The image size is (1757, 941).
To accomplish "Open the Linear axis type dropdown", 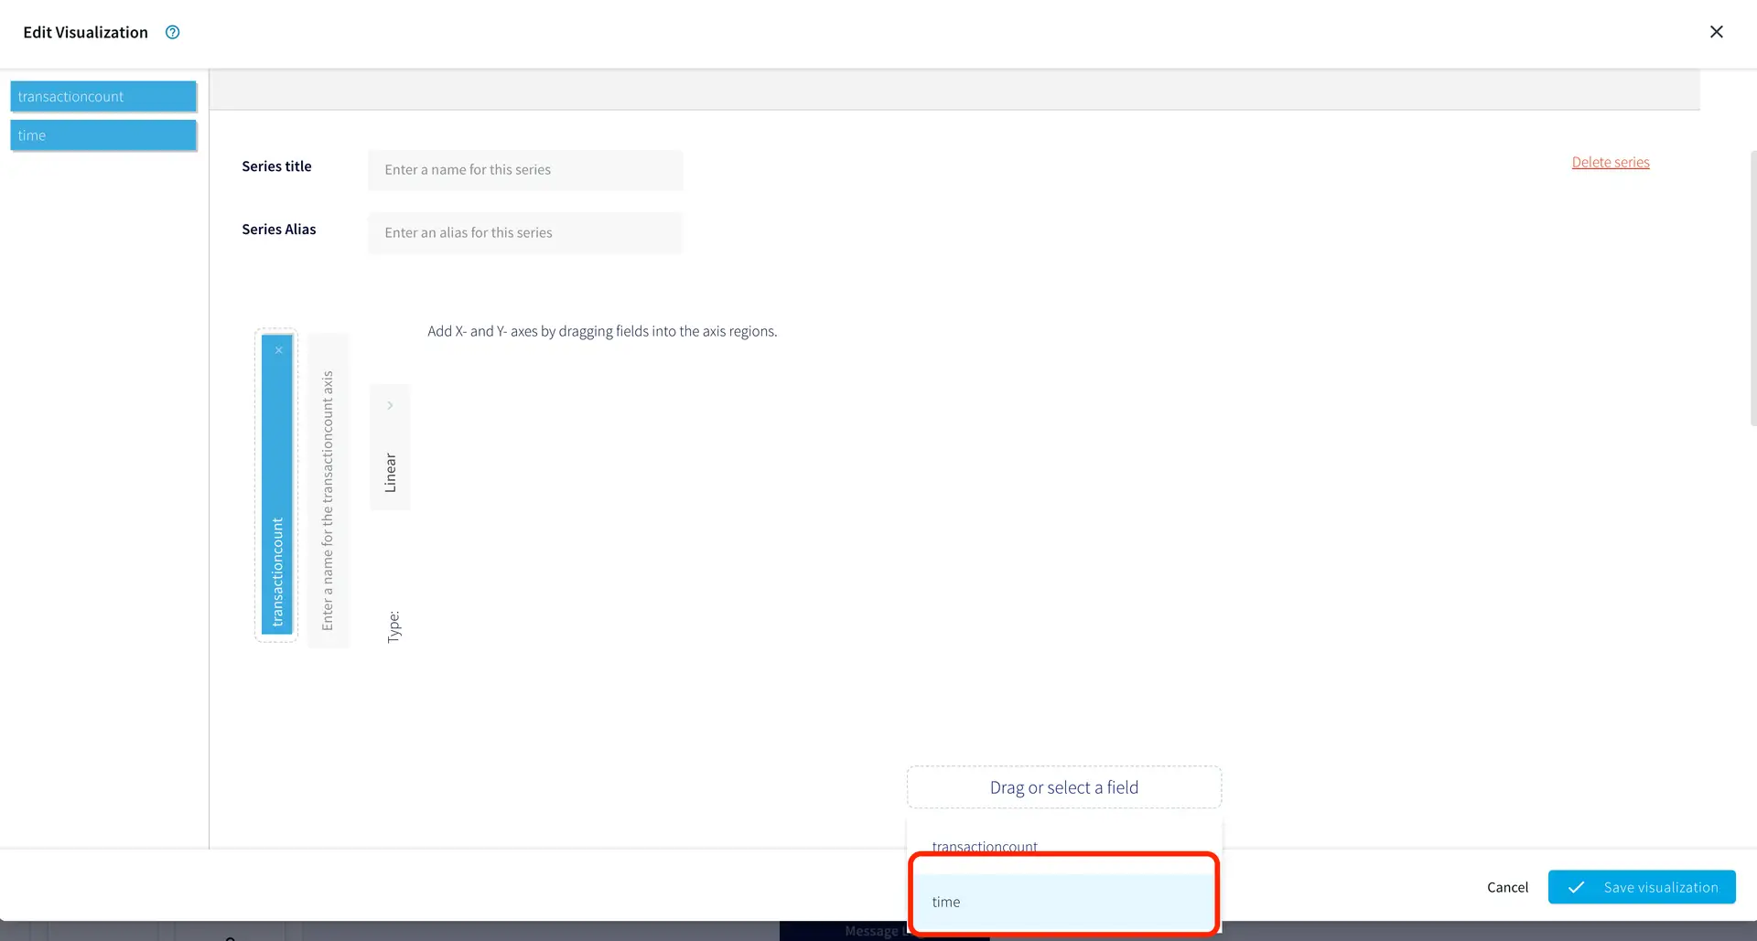I will point(390,471).
